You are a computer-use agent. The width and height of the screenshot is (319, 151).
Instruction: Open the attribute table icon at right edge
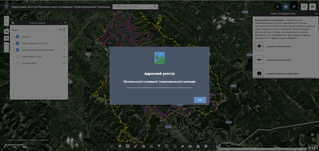[x=312, y=134]
